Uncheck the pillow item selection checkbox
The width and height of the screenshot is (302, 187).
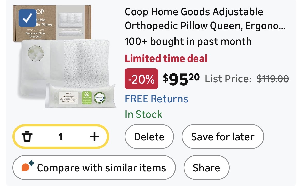(x=27, y=18)
